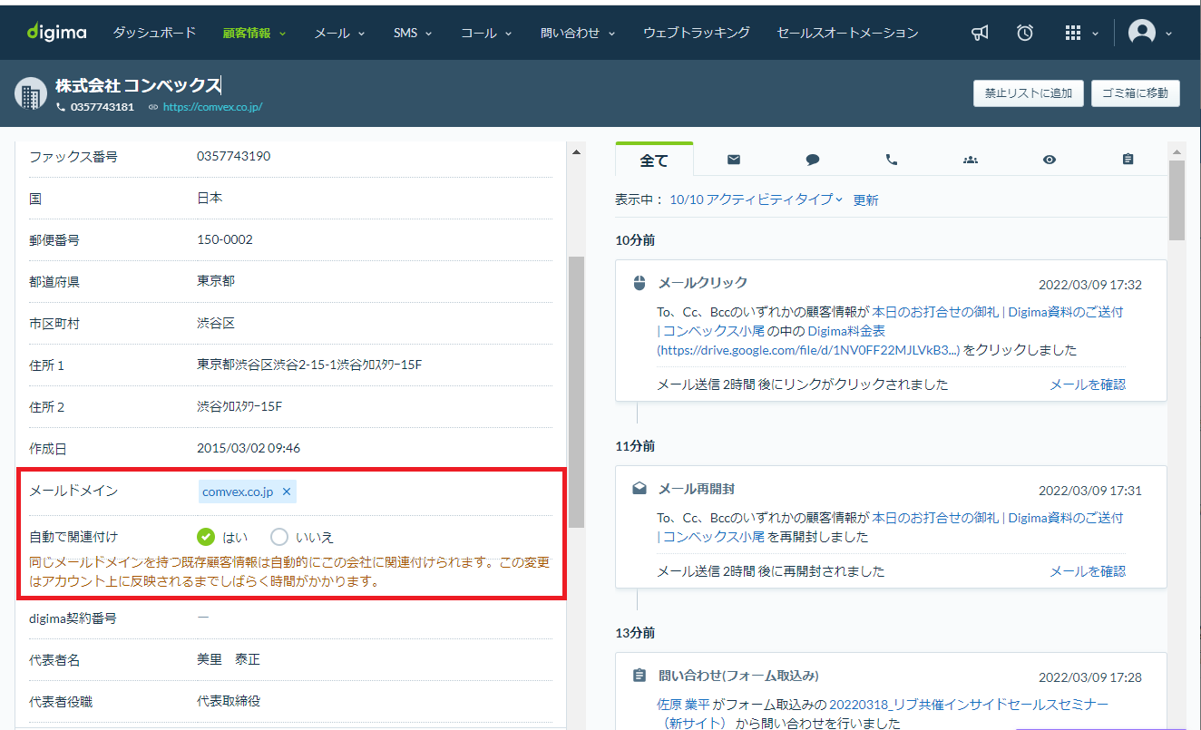The image size is (1201, 730).
Task: Click 更新 to refresh activities
Action: [865, 200]
